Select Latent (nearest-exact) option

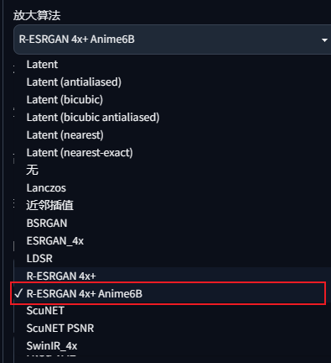click(x=173, y=153)
